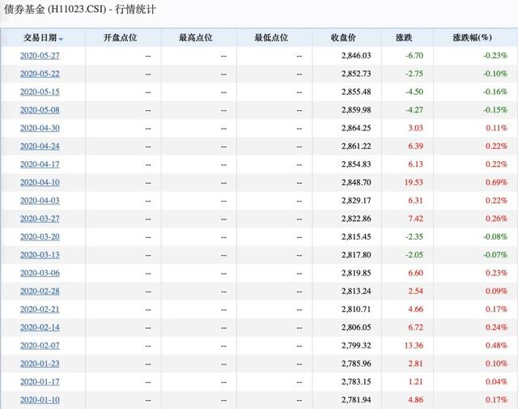This screenshot has height=409, width=518.
Task: Select closing price 2,783.15
Action: click(x=356, y=382)
